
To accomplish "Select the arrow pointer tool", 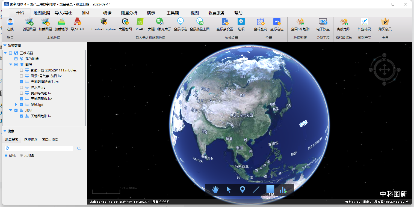I will click(x=229, y=190).
